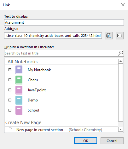Expand the Charu notebook node
This screenshot has width=128, height=149.
(10, 80)
